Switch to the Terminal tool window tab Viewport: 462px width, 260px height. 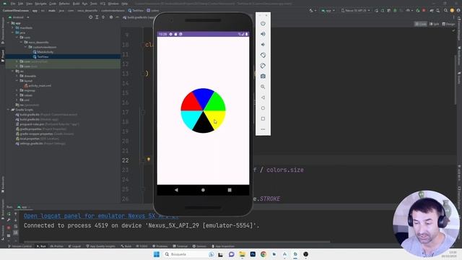point(180,246)
